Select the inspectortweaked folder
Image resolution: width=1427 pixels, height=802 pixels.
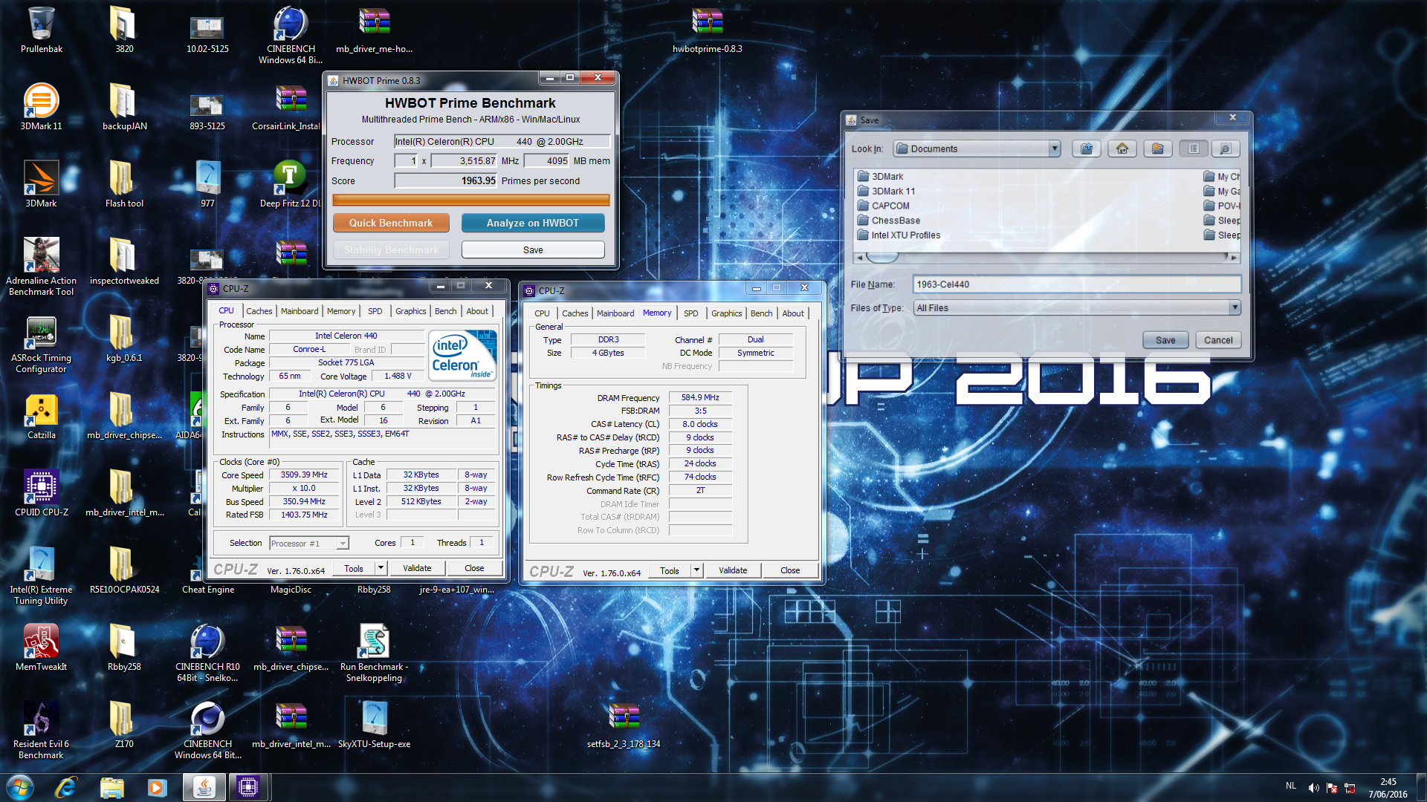coord(124,262)
